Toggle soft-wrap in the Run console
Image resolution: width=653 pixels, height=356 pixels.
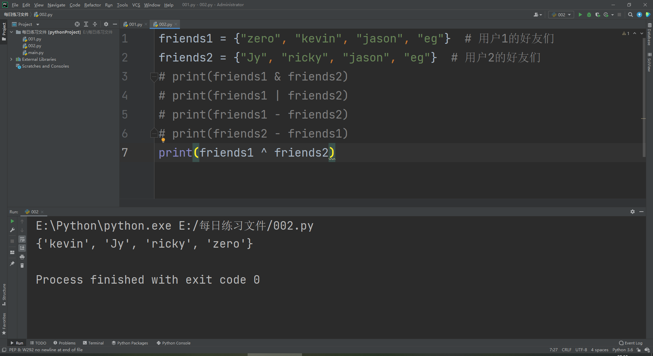tap(22, 239)
